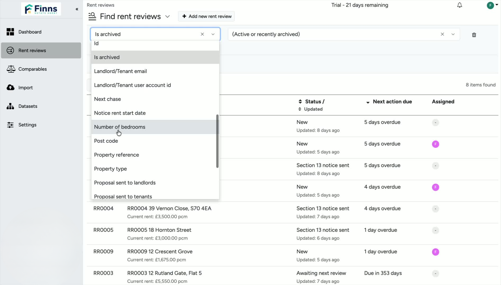
Task: Open Settings page
Action: (x=41, y=125)
